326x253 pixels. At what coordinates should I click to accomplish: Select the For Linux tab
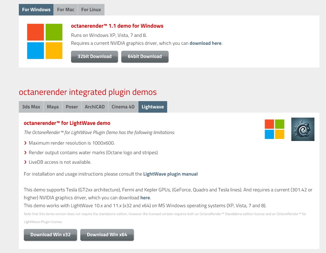[91, 10]
